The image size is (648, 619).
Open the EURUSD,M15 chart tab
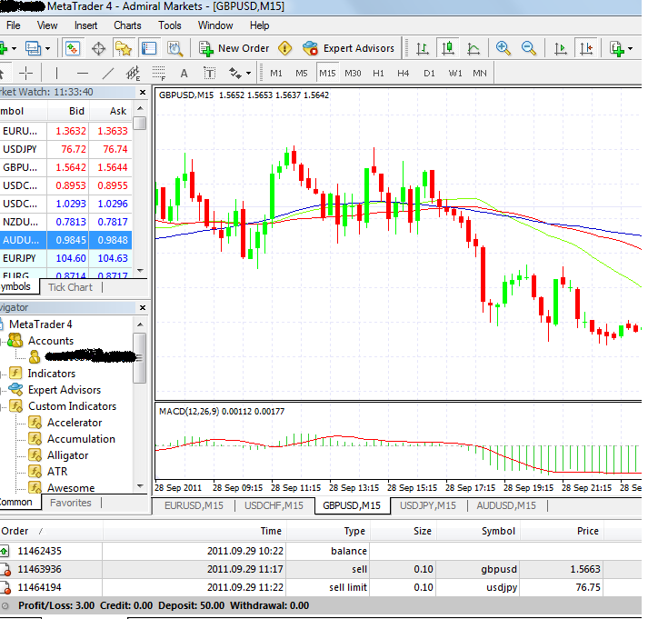194,505
